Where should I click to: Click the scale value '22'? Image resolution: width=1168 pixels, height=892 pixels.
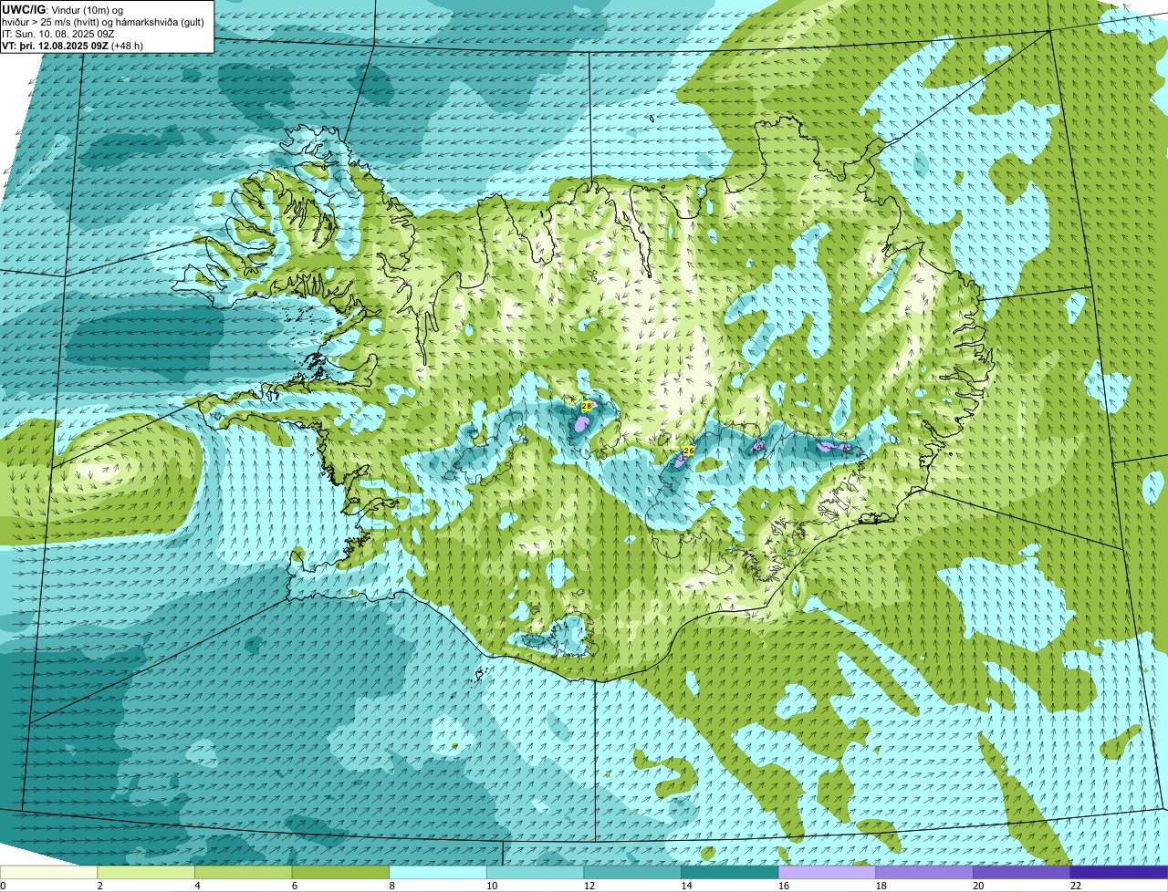(1076, 886)
